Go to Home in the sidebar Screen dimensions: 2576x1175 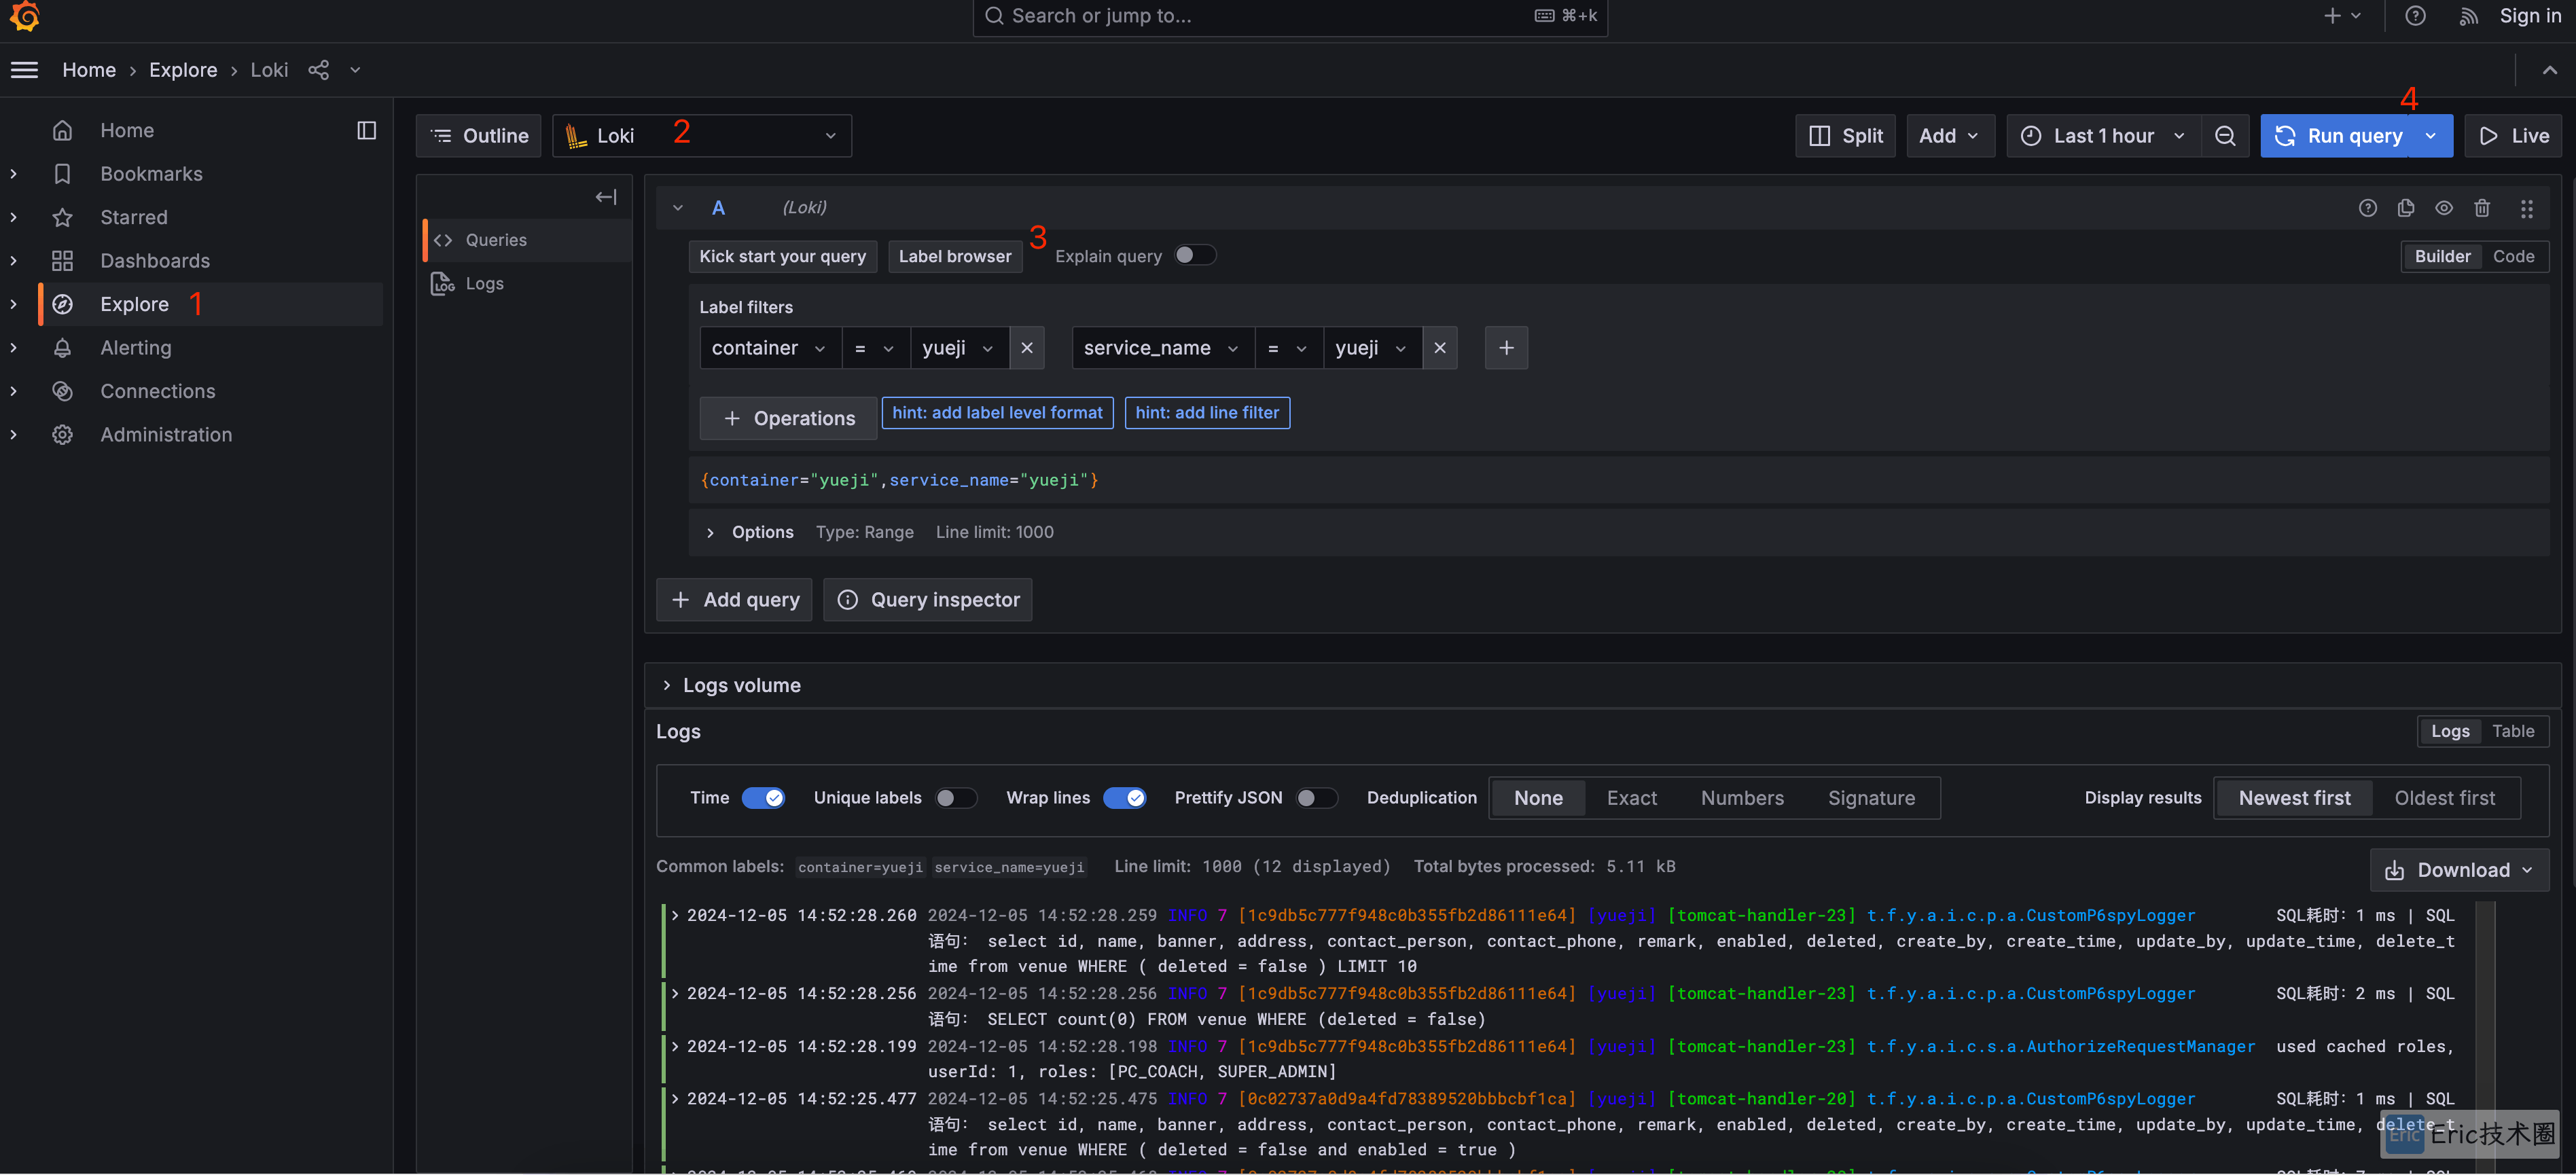tap(127, 130)
